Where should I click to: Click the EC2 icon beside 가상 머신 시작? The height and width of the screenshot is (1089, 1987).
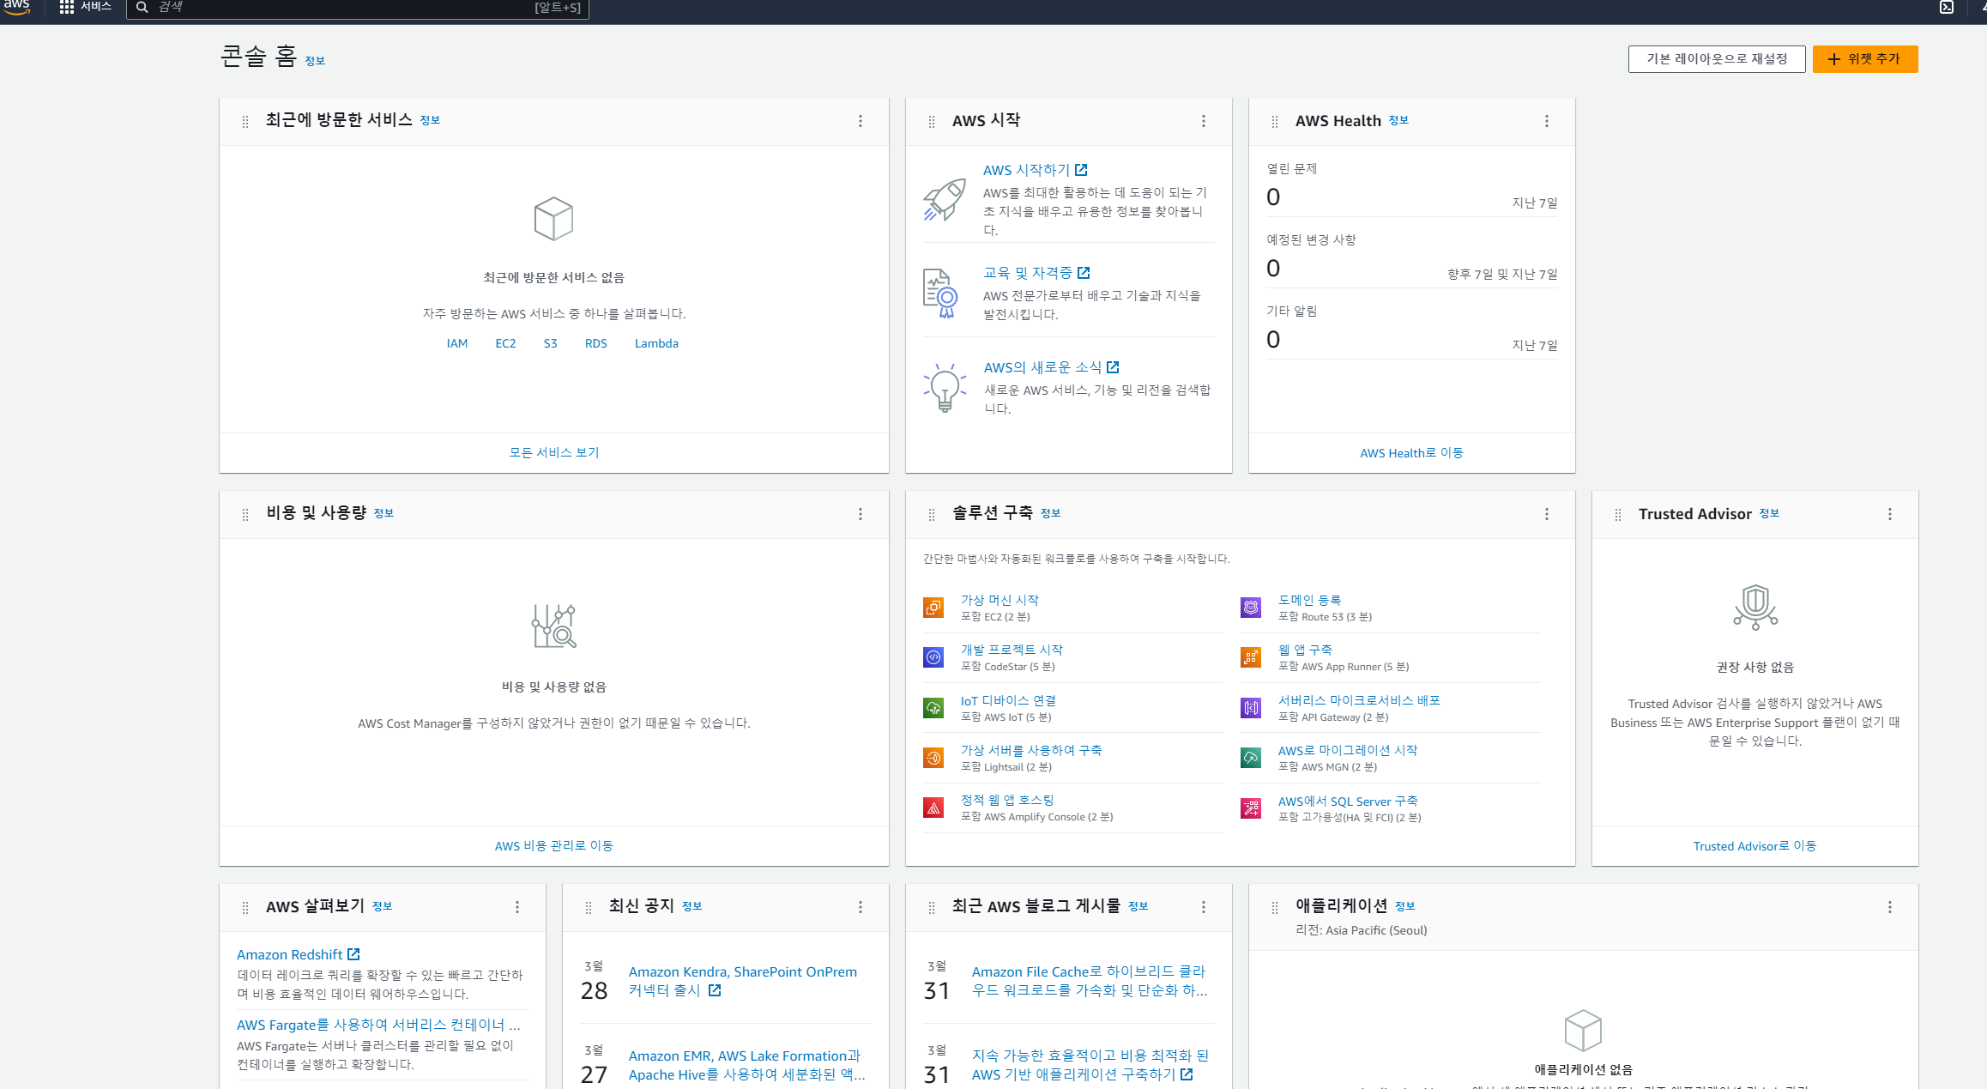tap(933, 608)
